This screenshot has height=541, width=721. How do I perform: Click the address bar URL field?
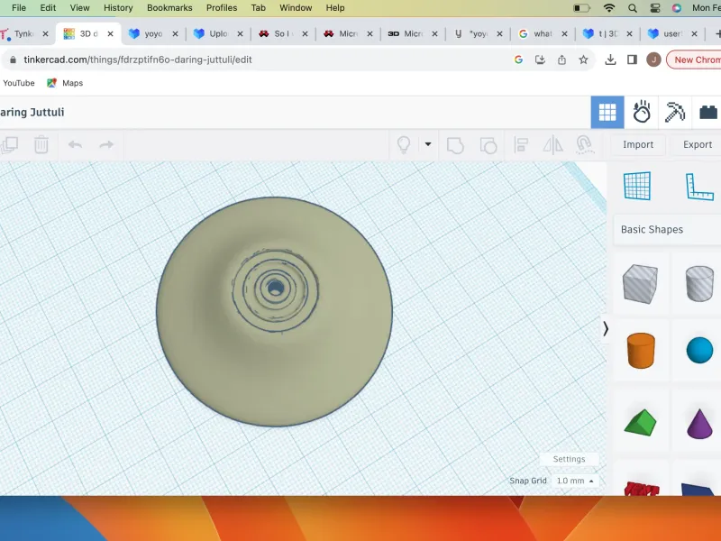258,60
